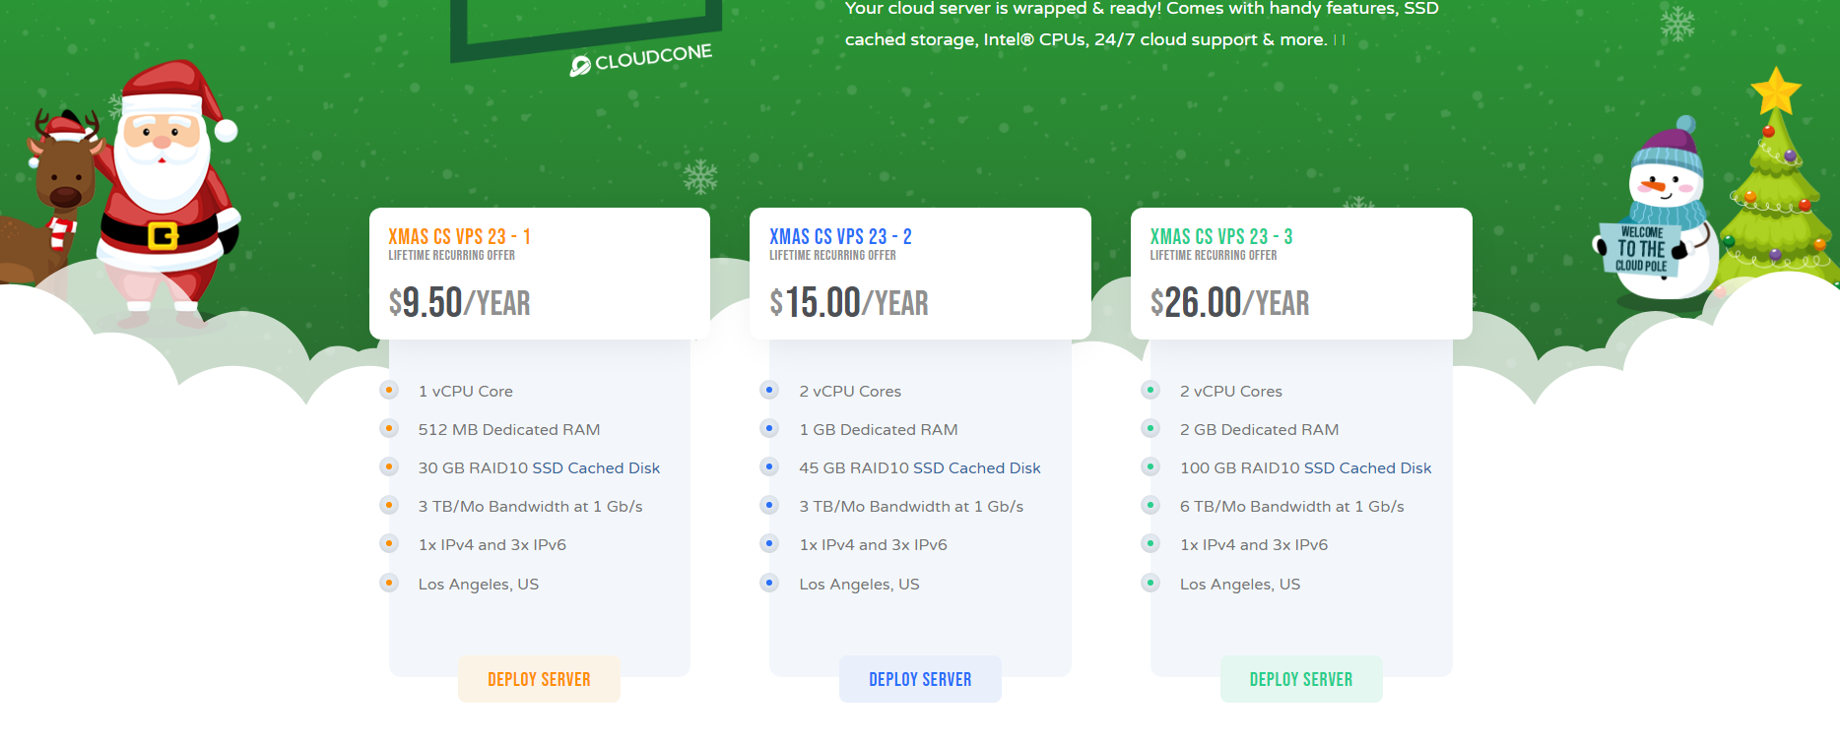Click the $9.50/YEAR price
This screenshot has width=1840, height=743.
pos(459,302)
